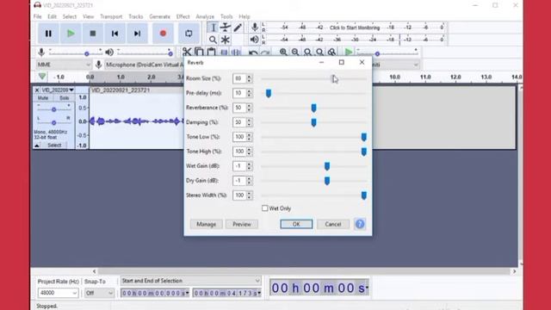This screenshot has height=310, width=551.
Task: Open the Project Rate 48000 dropdown
Action: (58, 293)
